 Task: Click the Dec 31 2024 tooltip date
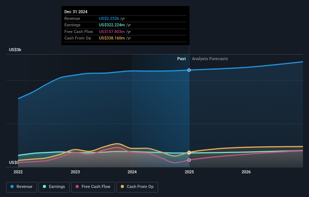point(76,12)
